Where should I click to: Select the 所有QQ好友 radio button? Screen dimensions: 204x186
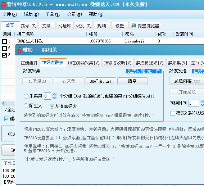[52, 106]
